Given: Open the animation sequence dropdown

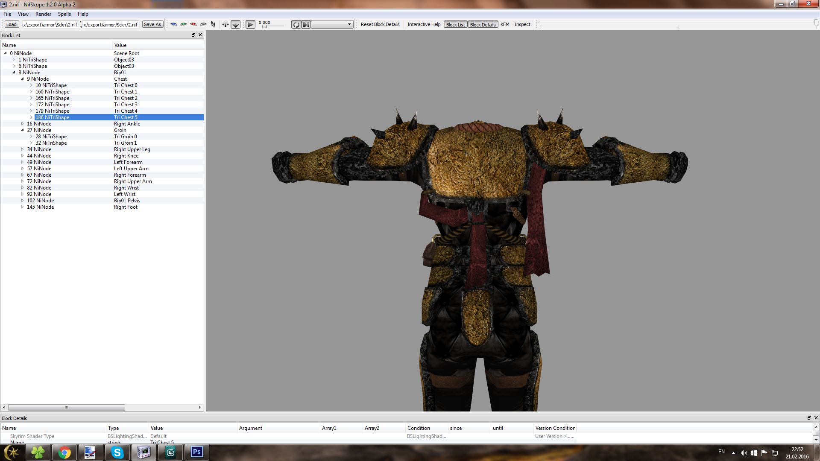Looking at the screenshot, I should click(332, 24).
